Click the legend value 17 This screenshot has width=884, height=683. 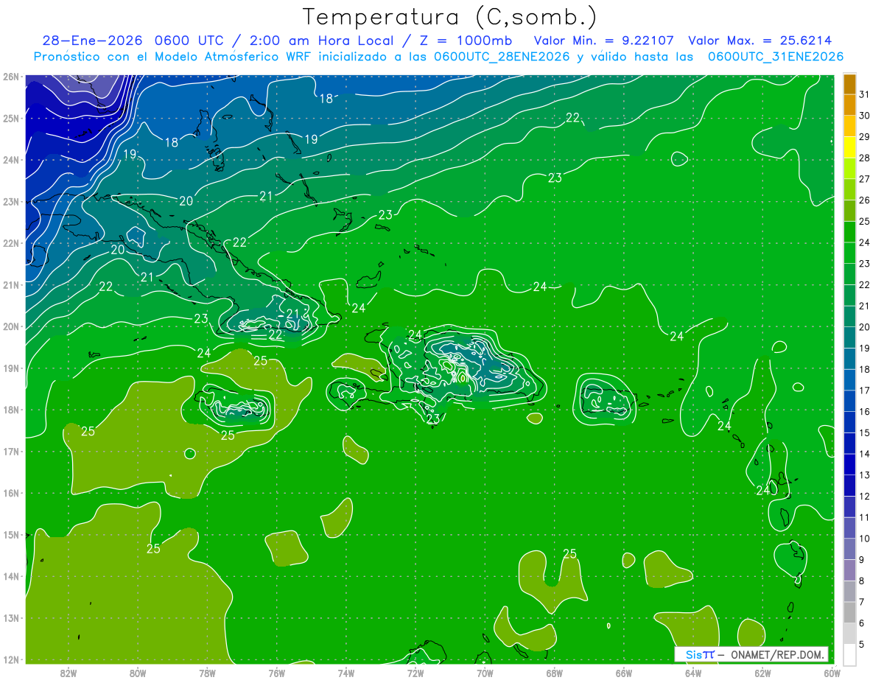tap(864, 390)
